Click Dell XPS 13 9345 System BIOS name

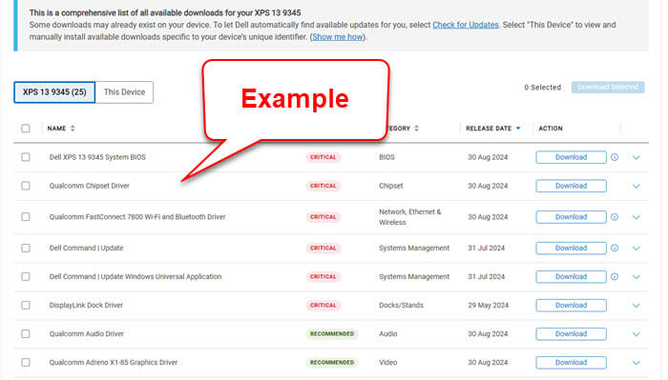tap(97, 157)
